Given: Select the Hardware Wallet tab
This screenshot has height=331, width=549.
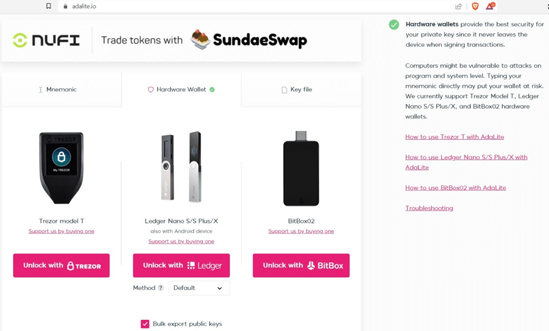Looking at the screenshot, I should [x=181, y=89].
